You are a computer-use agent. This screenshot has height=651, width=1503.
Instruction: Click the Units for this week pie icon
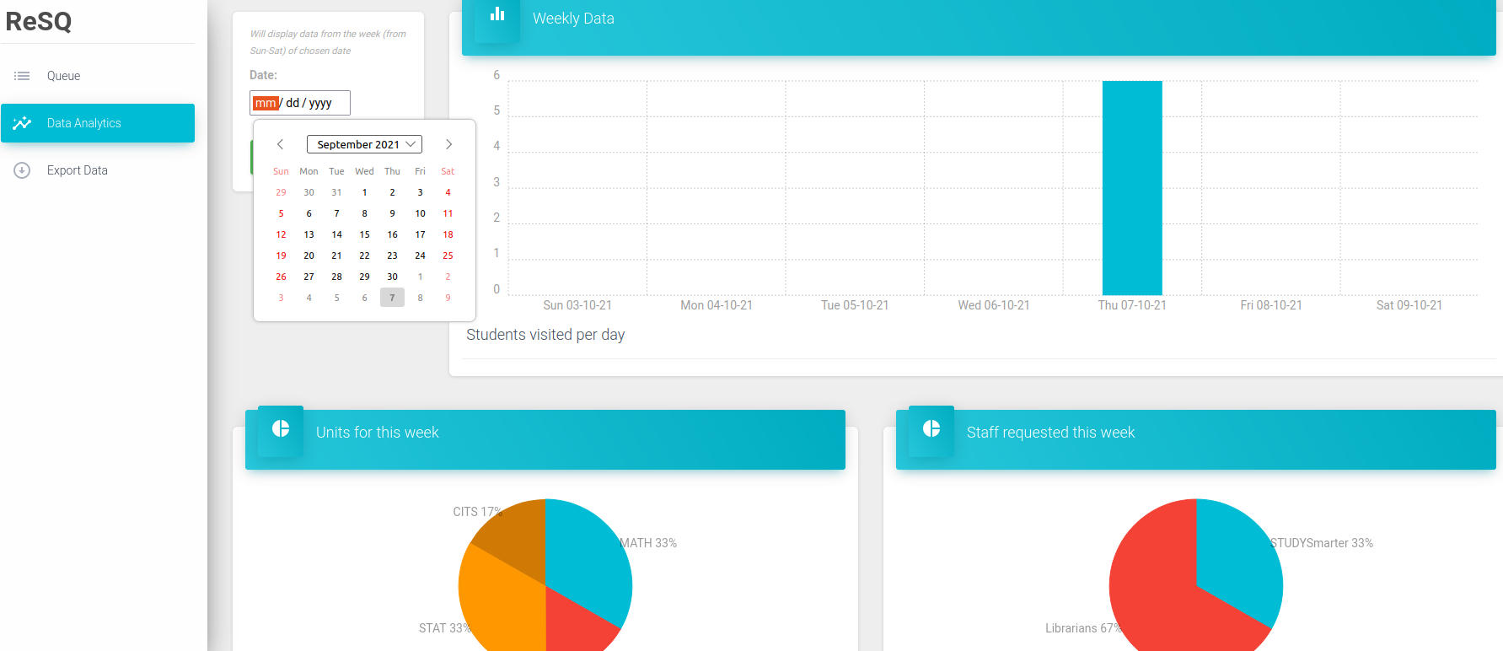[x=281, y=429]
